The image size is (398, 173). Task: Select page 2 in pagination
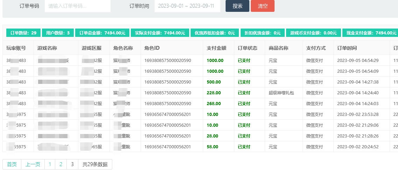pos(61,164)
